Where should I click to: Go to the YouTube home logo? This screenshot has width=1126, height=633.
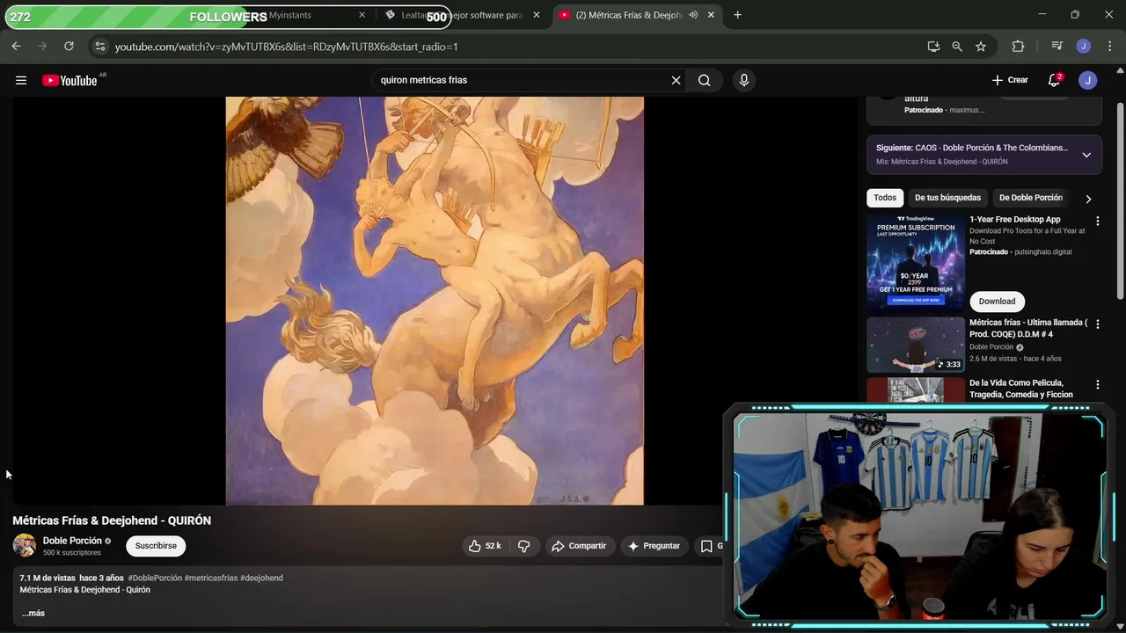[x=69, y=80]
